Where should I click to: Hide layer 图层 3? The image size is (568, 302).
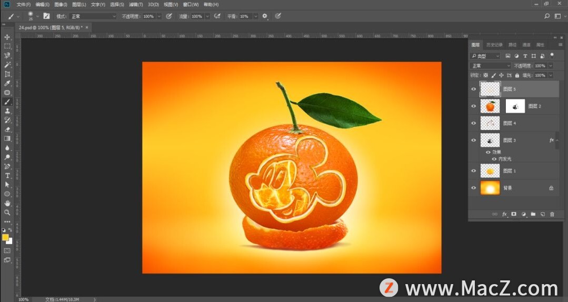[473, 140]
